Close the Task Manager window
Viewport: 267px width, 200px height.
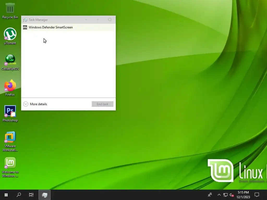[x=110, y=20]
